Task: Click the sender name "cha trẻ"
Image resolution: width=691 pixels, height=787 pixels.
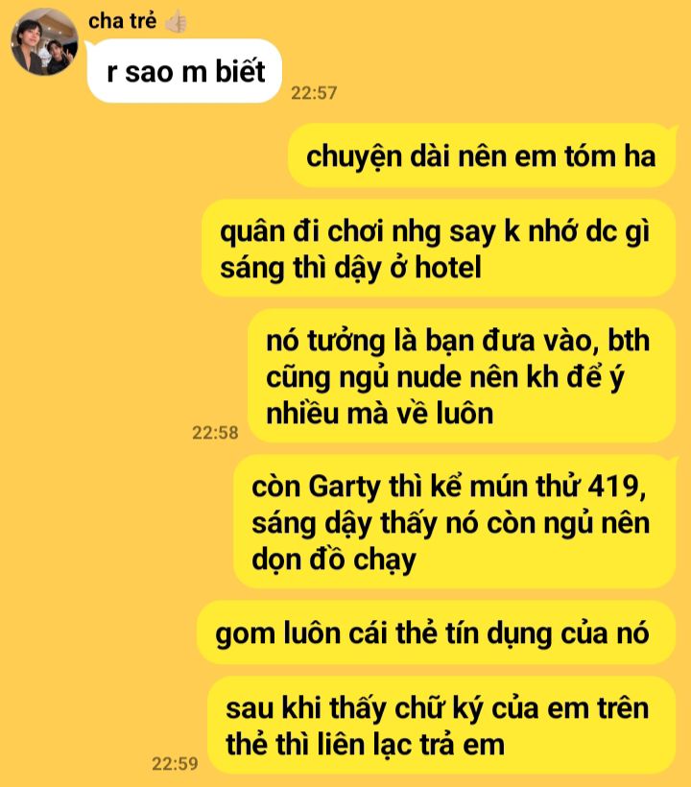Action: (122, 20)
